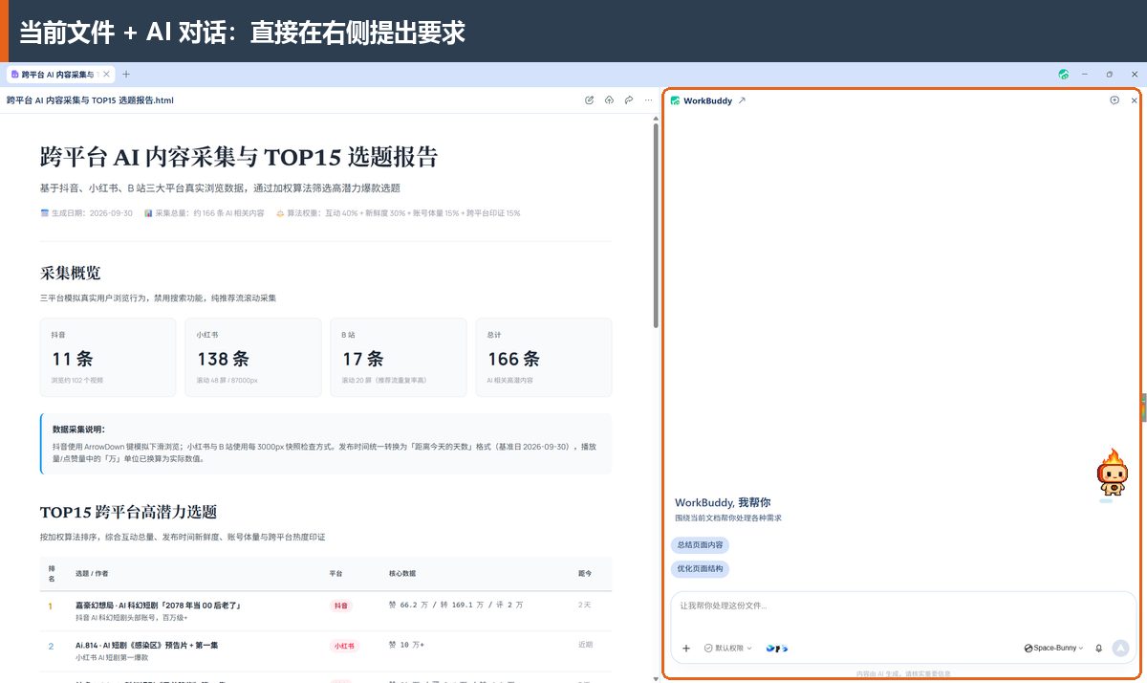This screenshot has height=683, width=1147.
Task: Click the 小红书 platform badge in row 2
Action: [x=345, y=646]
